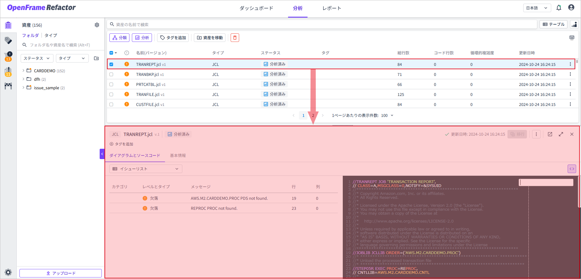Open select-all checkbox dropdown arrow
The width and height of the screenshot is (581, 279).
click(x=116, y=53)
